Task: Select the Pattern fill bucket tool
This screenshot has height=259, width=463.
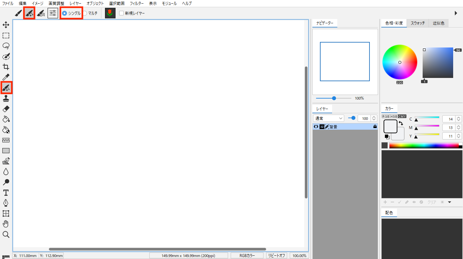Action: coord(6,129)
